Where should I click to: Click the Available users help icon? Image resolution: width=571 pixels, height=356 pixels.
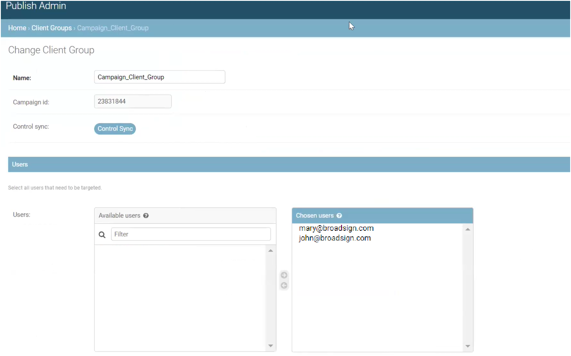(x=146, y=215)
